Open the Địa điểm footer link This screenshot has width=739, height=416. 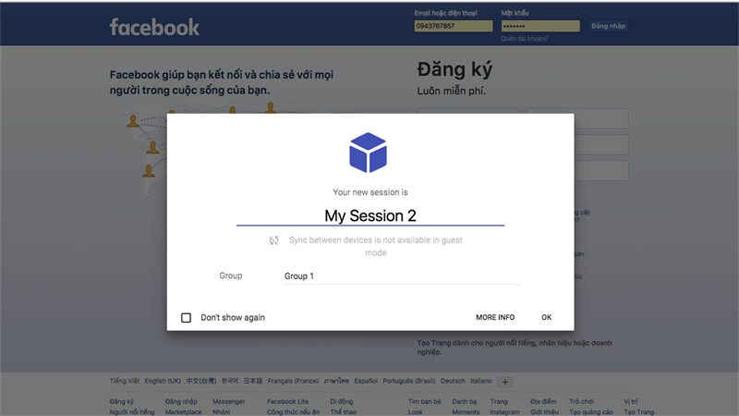click(x=543, y=401)
